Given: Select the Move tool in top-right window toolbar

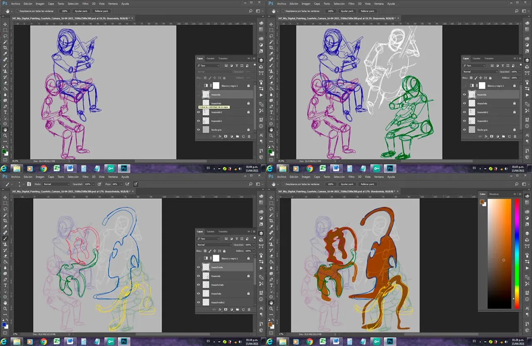Looking at the screenshot, I should (271, 24).
